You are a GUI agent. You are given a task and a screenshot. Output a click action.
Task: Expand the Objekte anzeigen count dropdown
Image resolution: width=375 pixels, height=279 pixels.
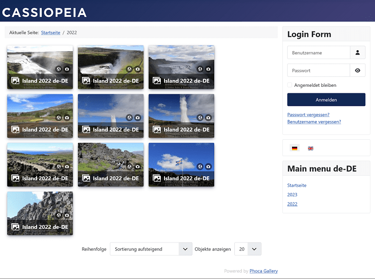click(247, 249)
